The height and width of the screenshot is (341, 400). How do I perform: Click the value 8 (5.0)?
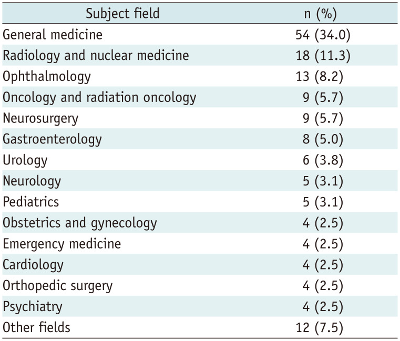(x=323, y=139)
